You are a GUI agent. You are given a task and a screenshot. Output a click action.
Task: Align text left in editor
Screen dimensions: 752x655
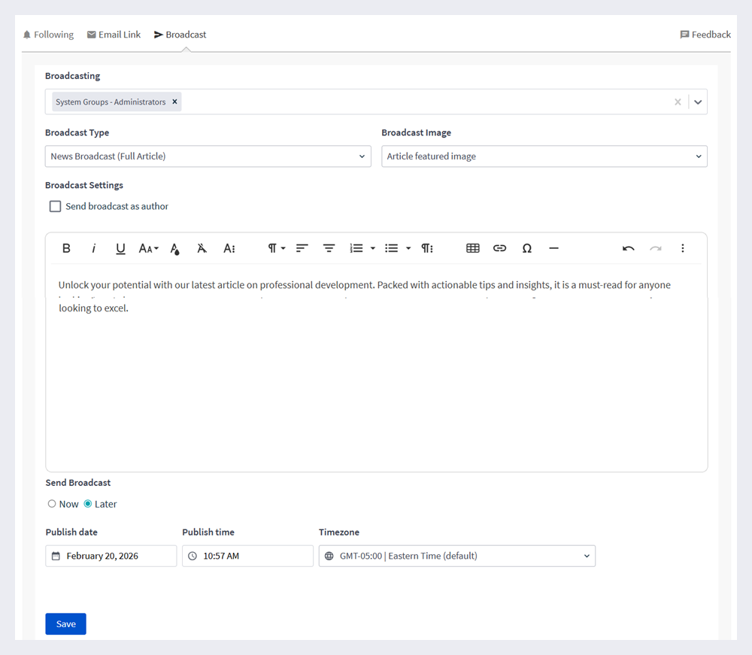(302, 248)
